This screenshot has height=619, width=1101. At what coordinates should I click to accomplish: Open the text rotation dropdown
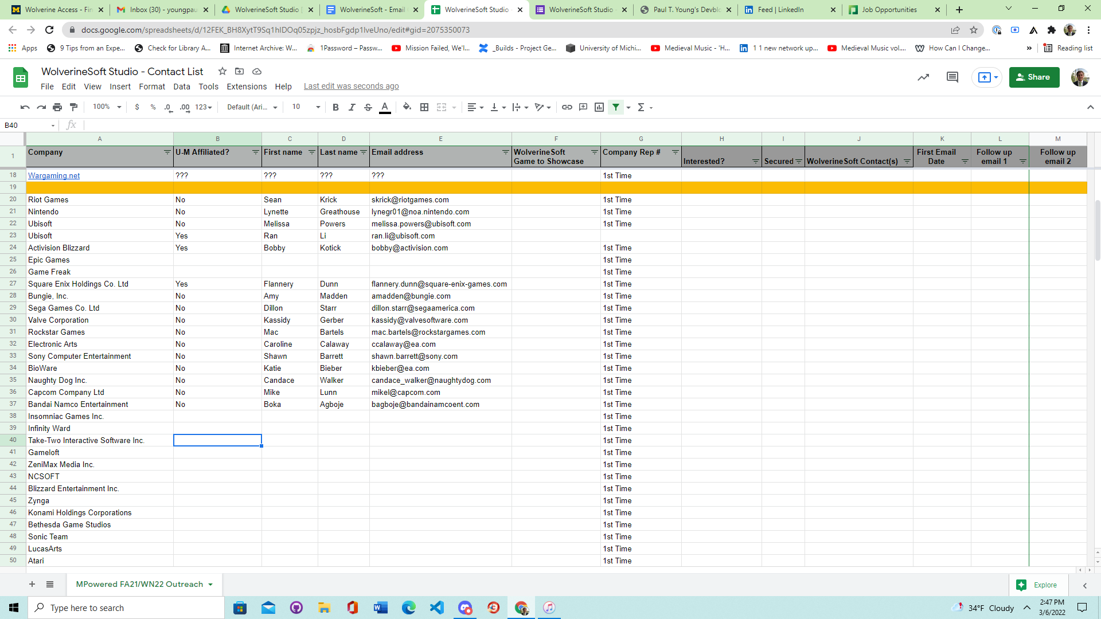542,107
